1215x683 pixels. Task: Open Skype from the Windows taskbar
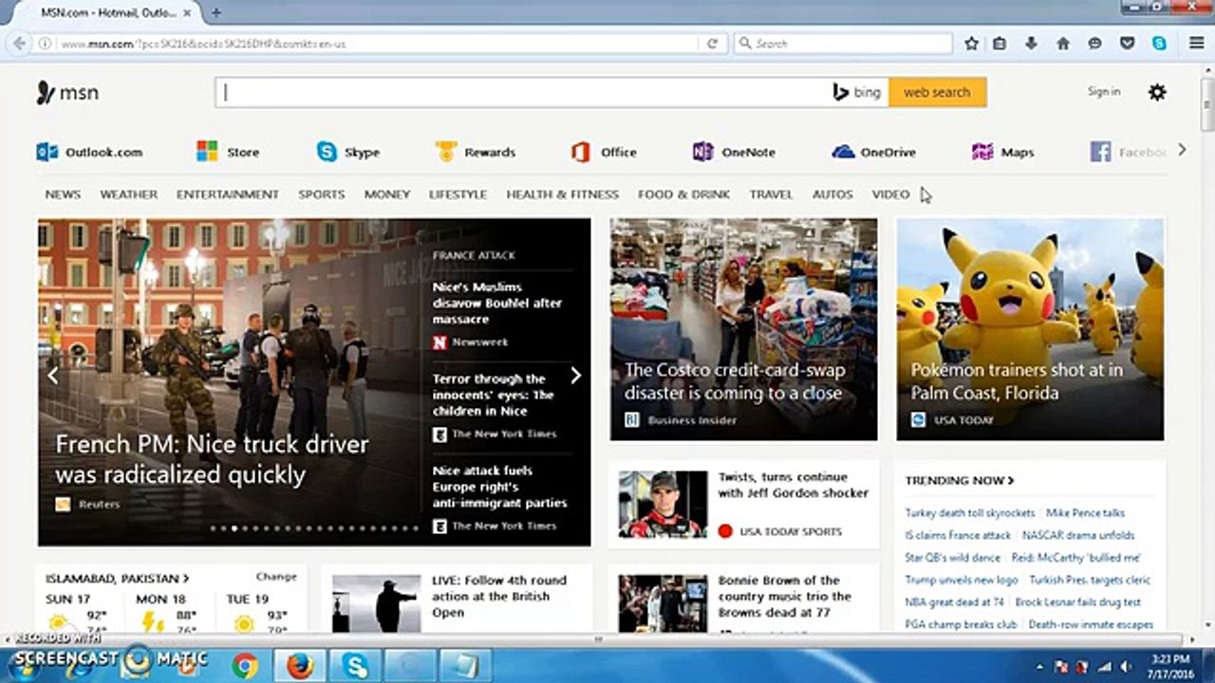pos(356,665)
